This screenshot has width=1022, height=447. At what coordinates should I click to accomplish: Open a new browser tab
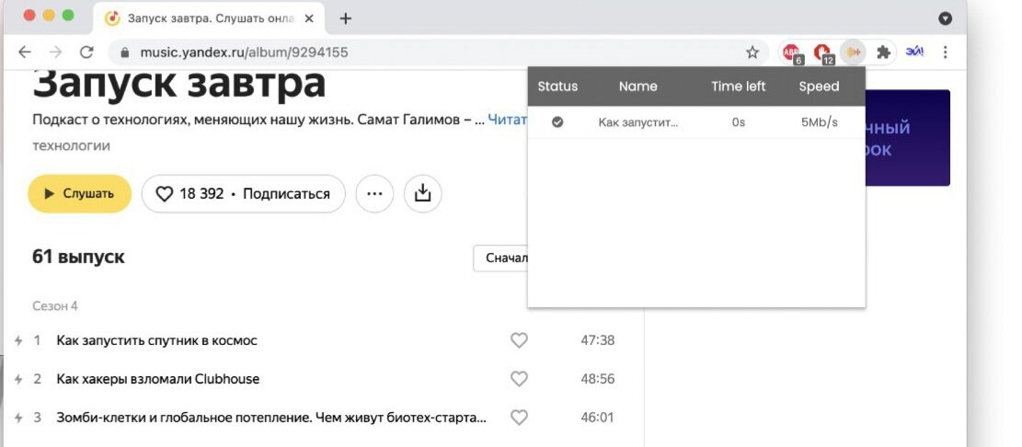(346, 18)
